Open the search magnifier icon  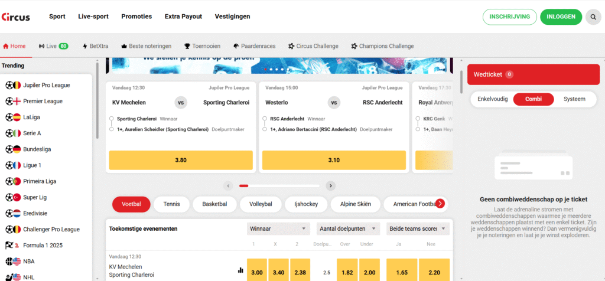[x=593, y=17]
